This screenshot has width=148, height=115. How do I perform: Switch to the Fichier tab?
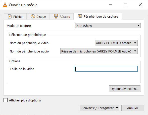point(15,17)
